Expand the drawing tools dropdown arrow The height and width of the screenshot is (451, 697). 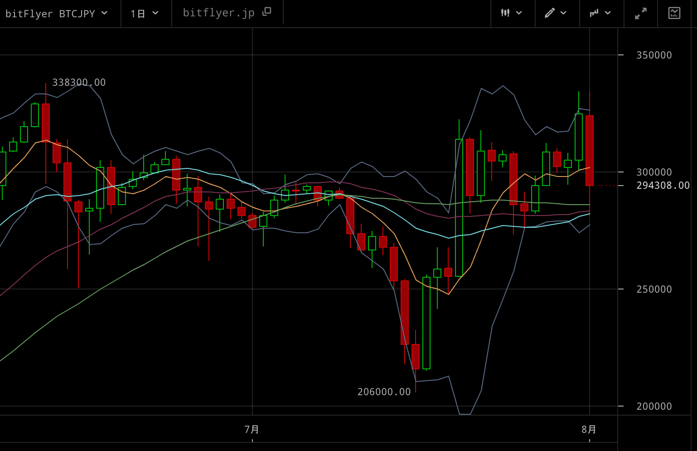[563, 13]
